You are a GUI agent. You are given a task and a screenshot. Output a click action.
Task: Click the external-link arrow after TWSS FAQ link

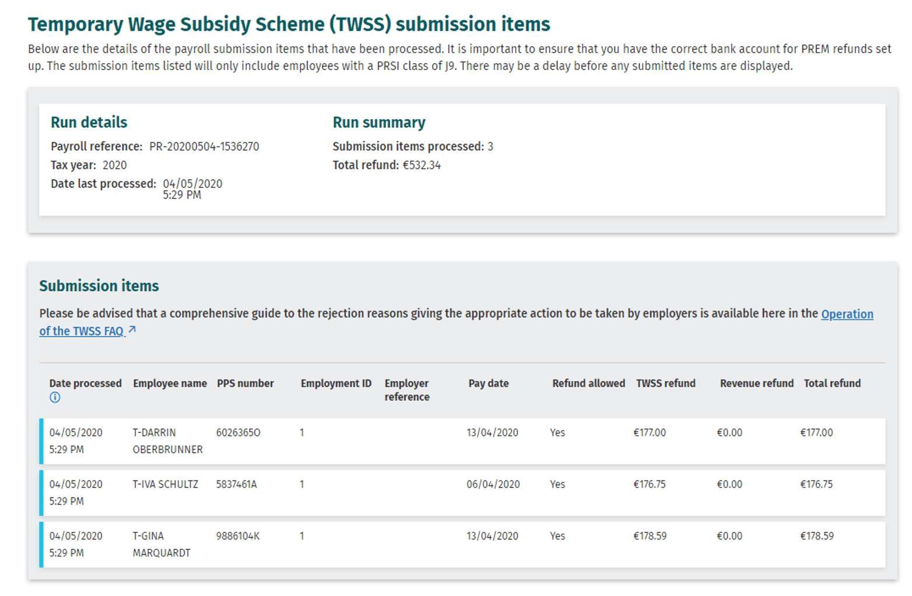132,329
